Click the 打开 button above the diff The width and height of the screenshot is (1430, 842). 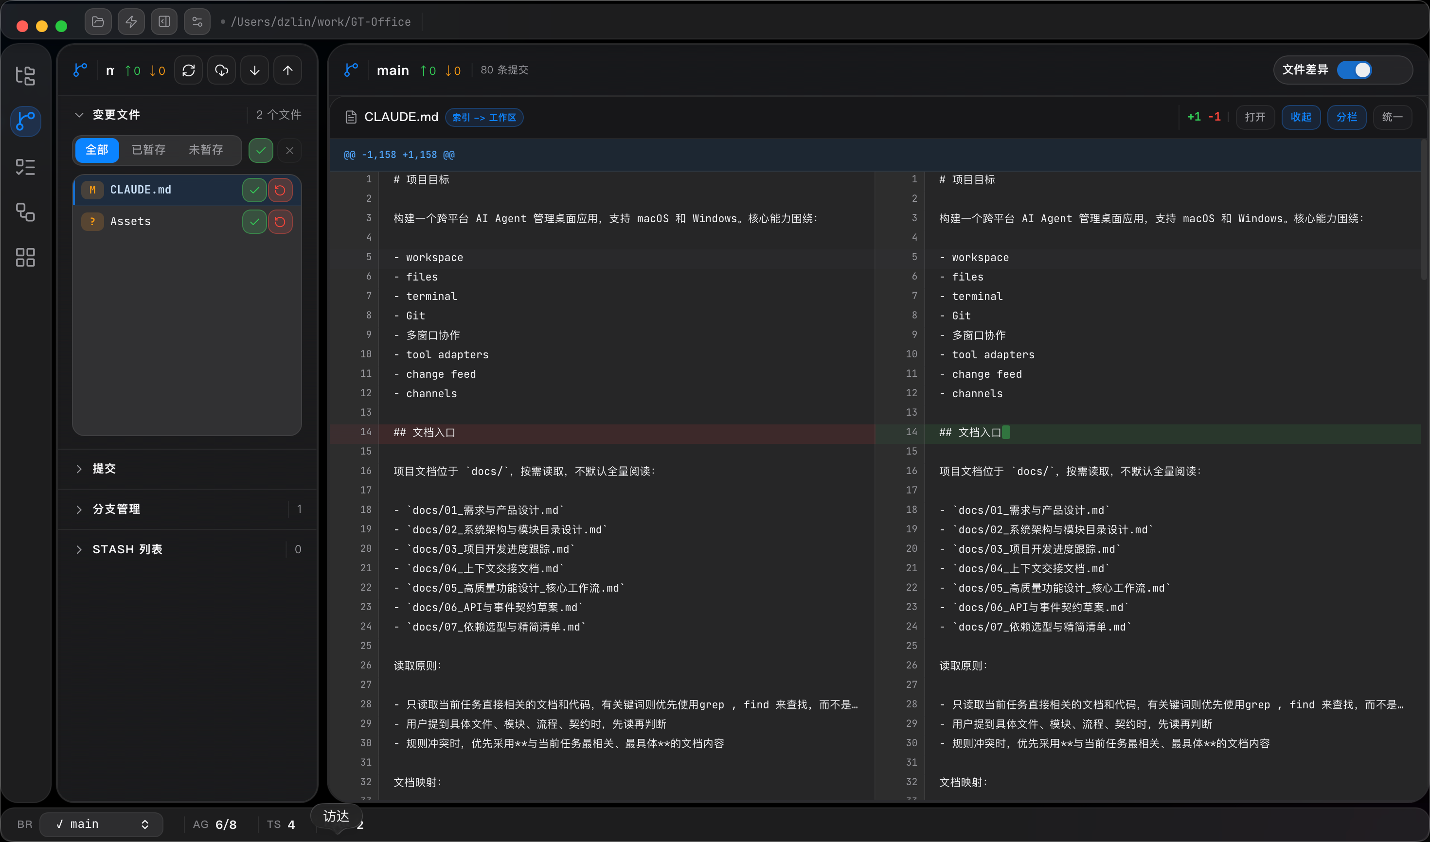coord(1255,117)
